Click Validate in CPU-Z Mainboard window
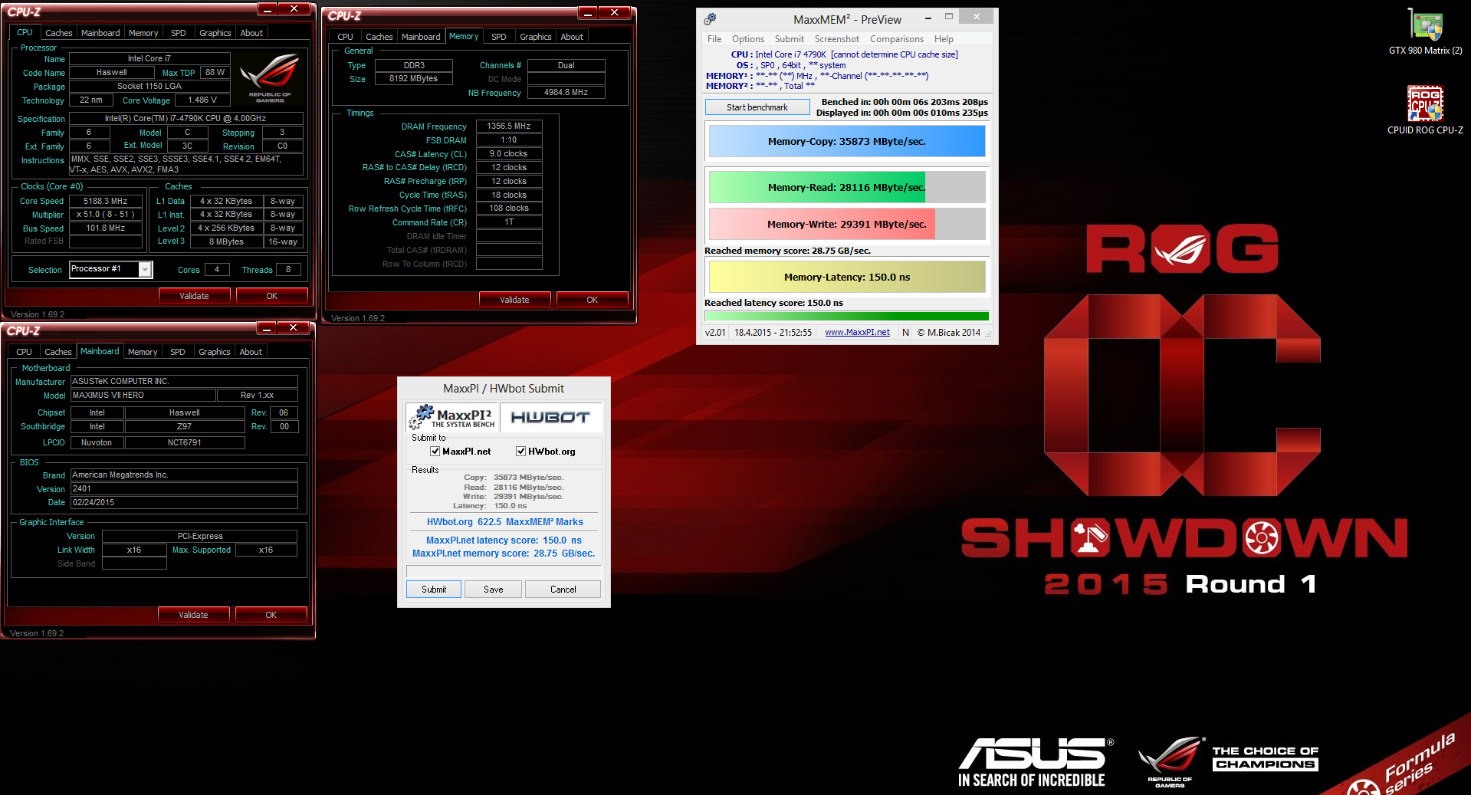The width and height of the screenshot is (1471, 795). click(x=193, y=615)
